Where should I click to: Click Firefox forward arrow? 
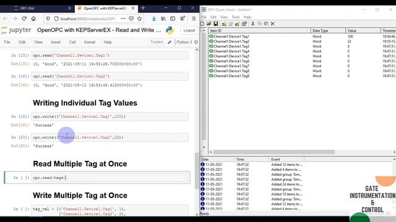pos(15,18)
